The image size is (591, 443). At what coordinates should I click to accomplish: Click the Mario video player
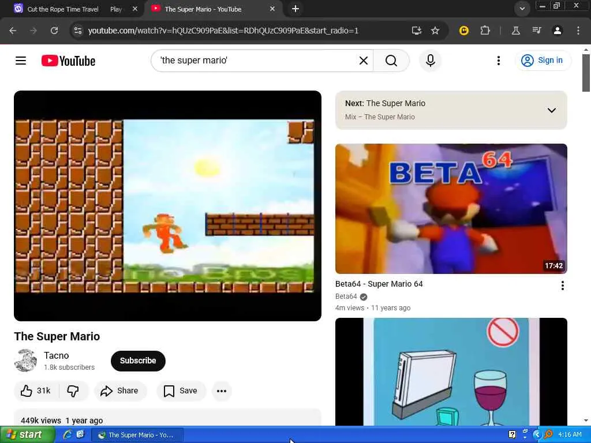[167, 206]
